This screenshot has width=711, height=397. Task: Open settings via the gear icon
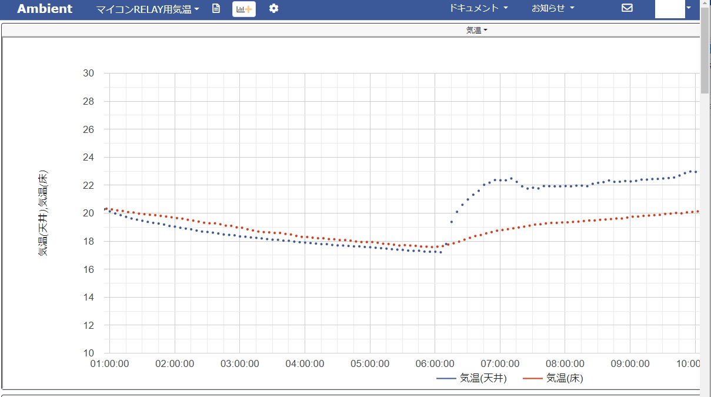click(x=273, y=9)
